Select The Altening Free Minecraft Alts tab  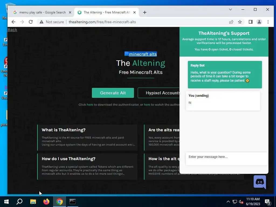[x=107, y=12]
